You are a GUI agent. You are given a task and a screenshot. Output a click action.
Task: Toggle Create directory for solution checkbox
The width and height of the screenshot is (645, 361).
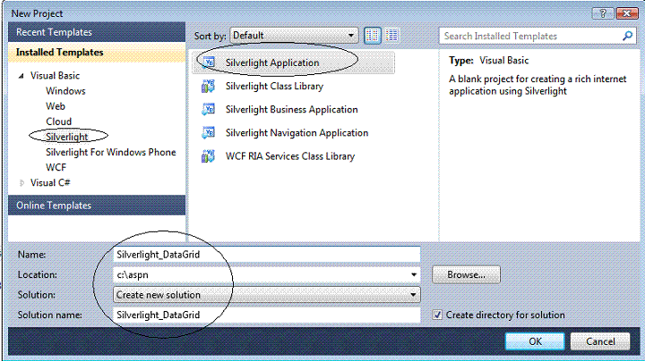[x=437, y=315]
